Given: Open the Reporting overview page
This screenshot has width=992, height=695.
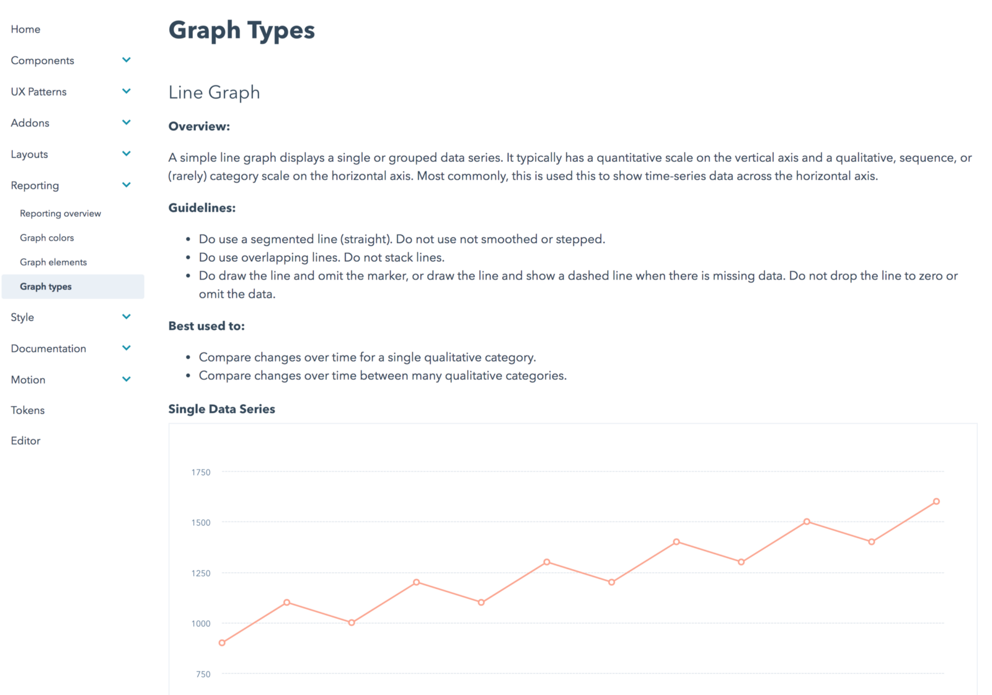Looking at the screenshot, I should pyautogui.click(x=60, y=213).
